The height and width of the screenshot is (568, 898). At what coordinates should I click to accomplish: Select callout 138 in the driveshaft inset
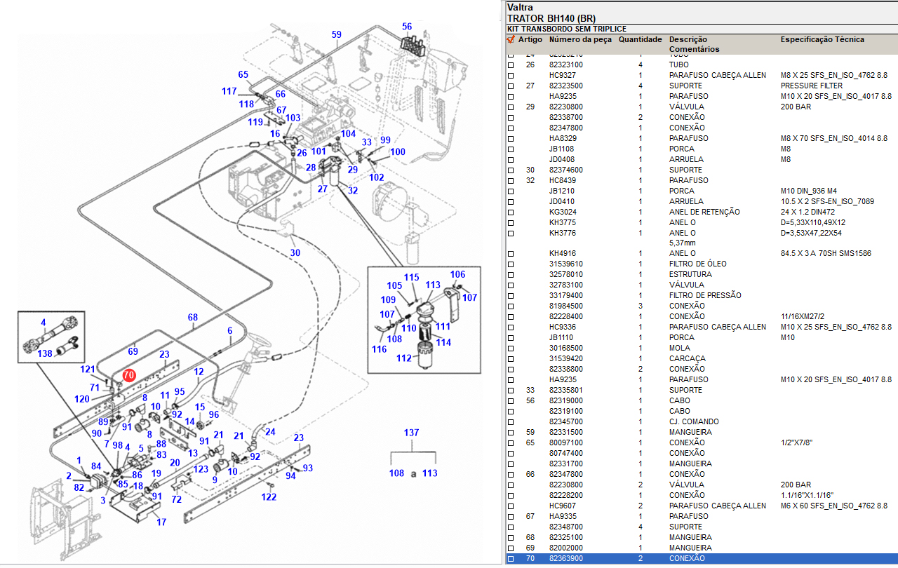(45, 353)
